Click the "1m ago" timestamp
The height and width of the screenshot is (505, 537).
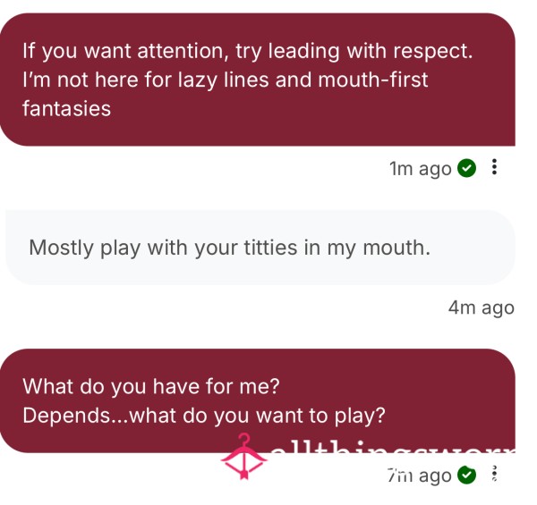pyautogui.click(x=421, y=169)
